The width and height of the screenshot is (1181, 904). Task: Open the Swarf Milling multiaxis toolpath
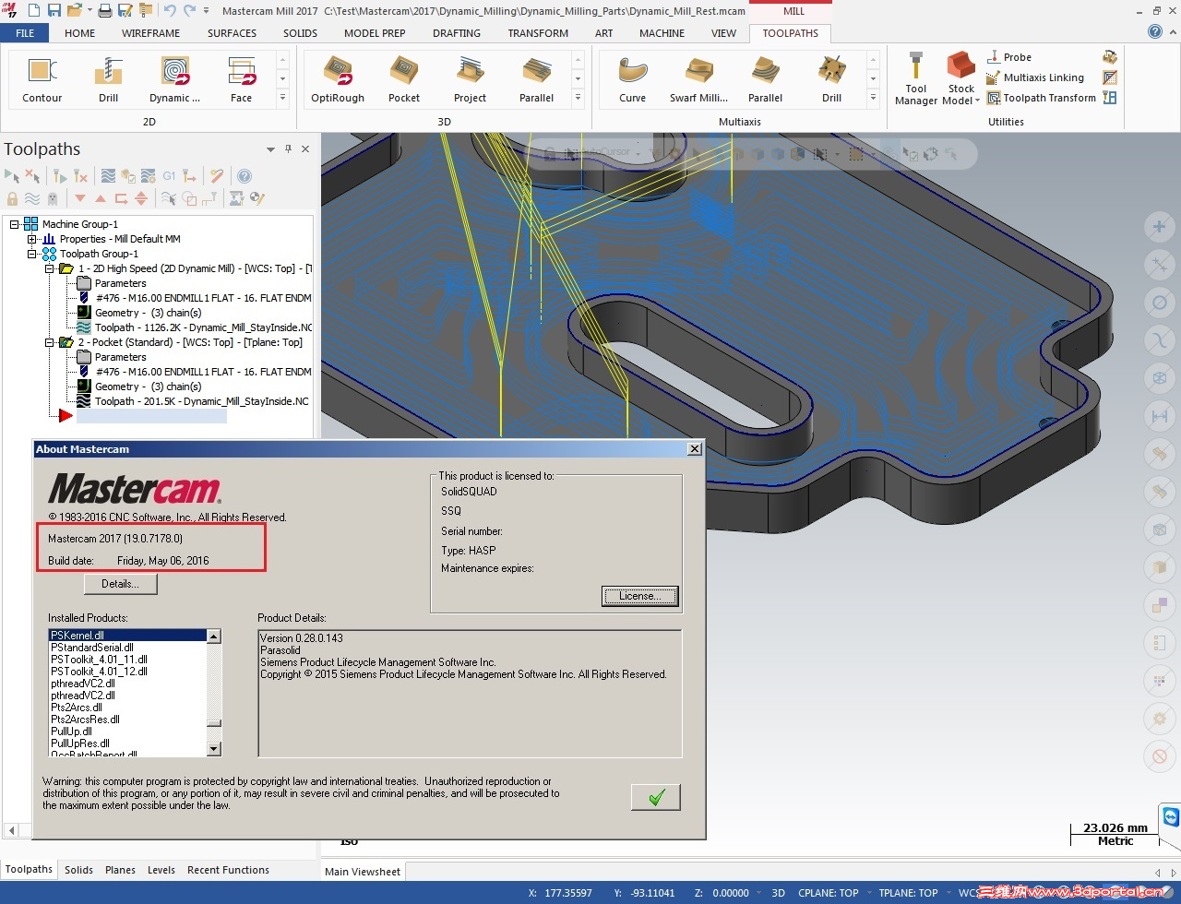[x=699, y=79]
